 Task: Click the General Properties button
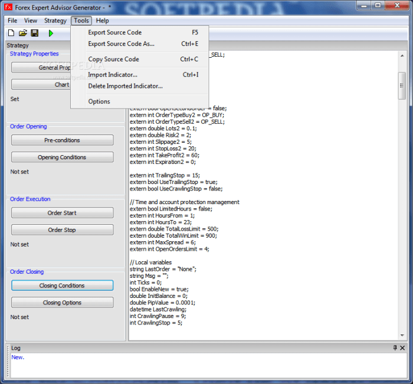[x=41, y=67]
